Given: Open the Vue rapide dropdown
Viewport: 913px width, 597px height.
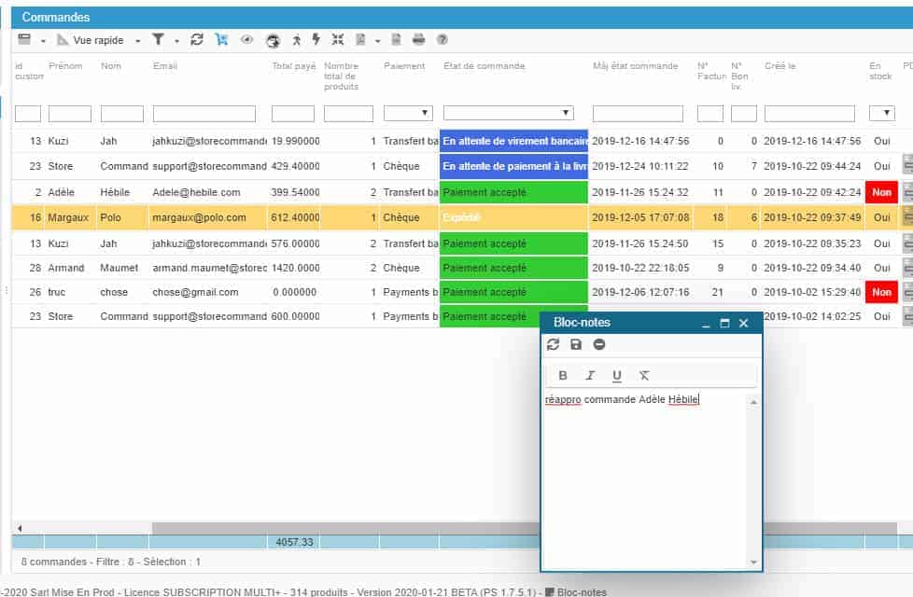Looking at the screenshot, I should click(98, 40).
